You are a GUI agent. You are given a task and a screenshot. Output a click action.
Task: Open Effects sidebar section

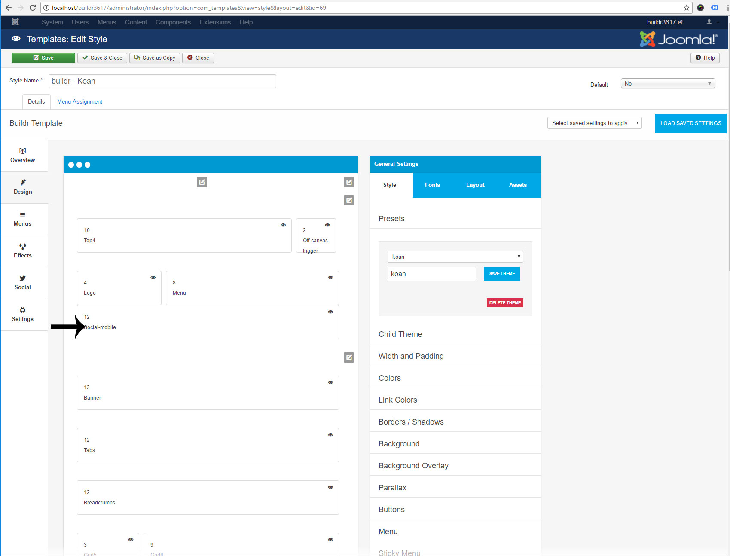23,251
